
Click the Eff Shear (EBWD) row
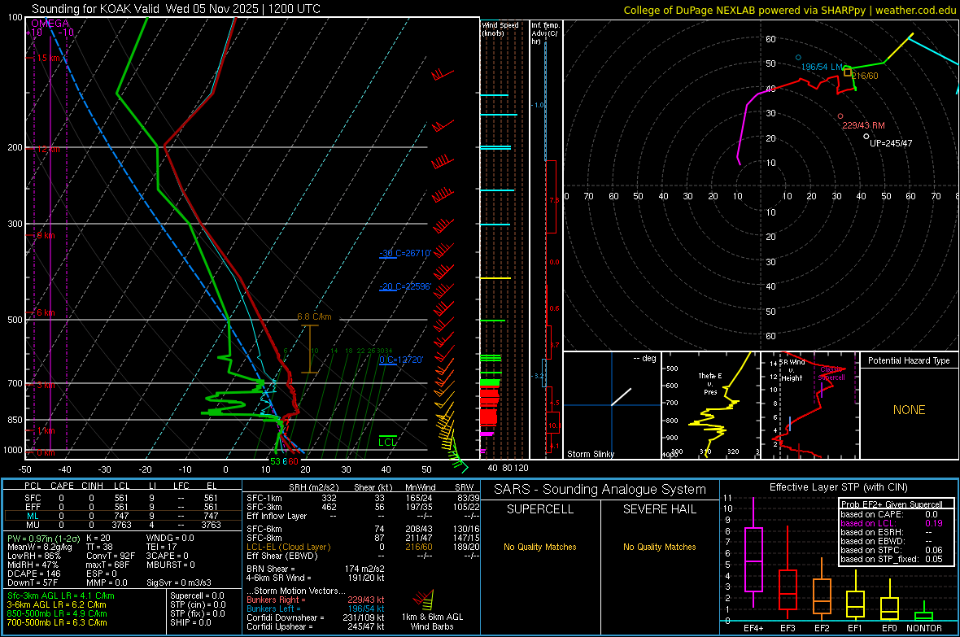363,556
